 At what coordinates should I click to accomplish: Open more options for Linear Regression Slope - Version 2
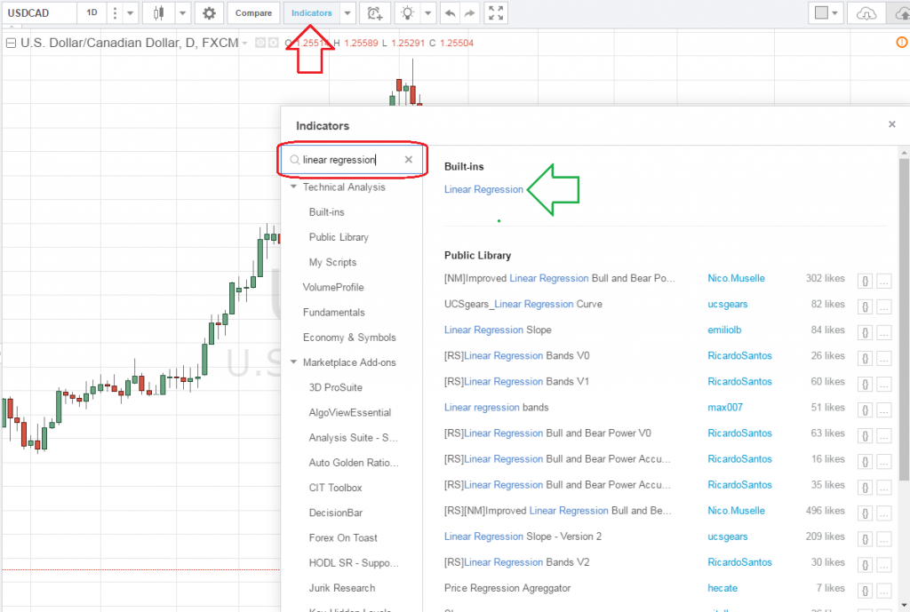(x=884, y=539)
